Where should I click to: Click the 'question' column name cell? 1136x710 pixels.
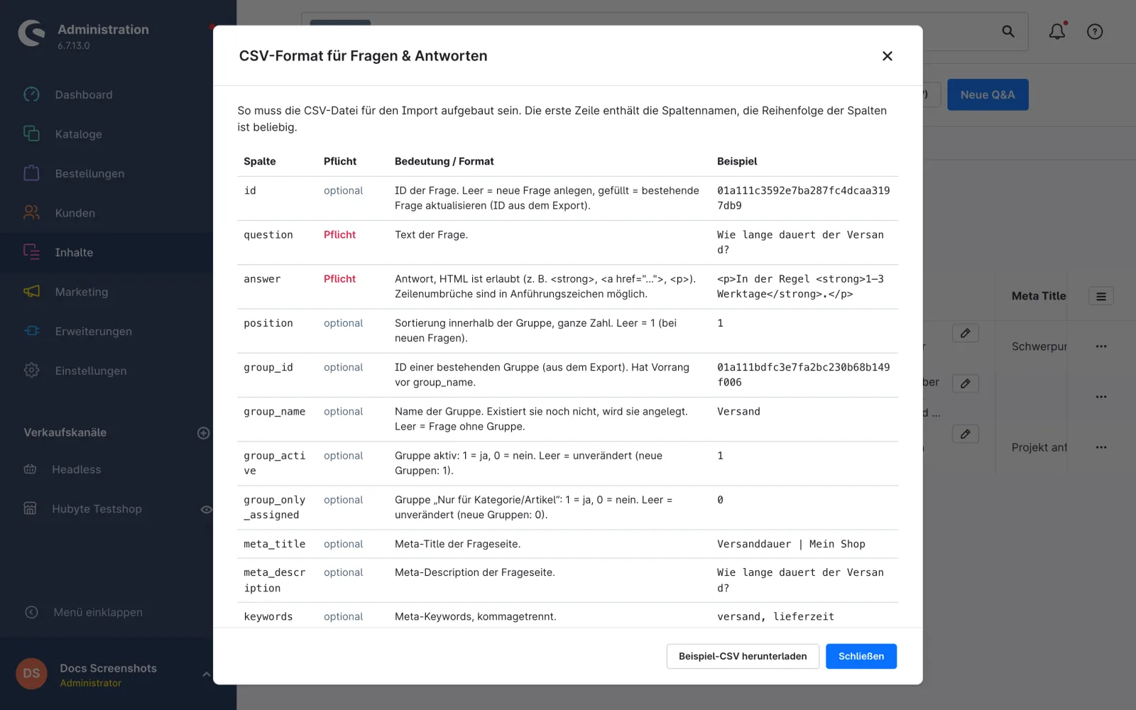(x=268, y=235)
